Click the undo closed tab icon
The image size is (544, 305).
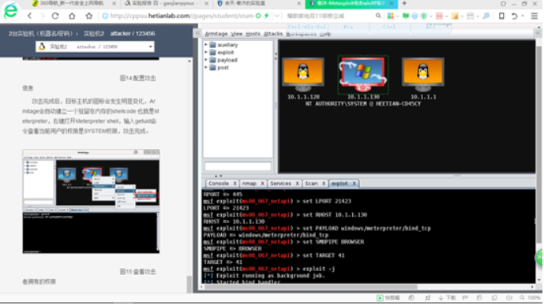tap(515, 16)
